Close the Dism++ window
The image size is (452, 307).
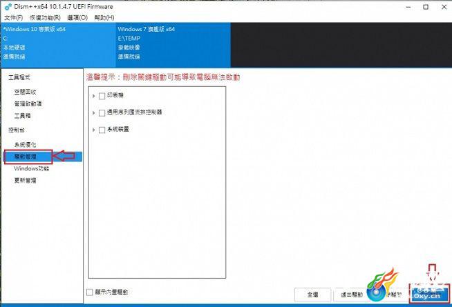point(444,7)
